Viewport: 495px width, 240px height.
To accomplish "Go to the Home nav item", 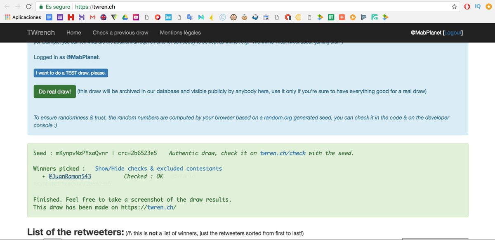I will click(x=74, y=33).
